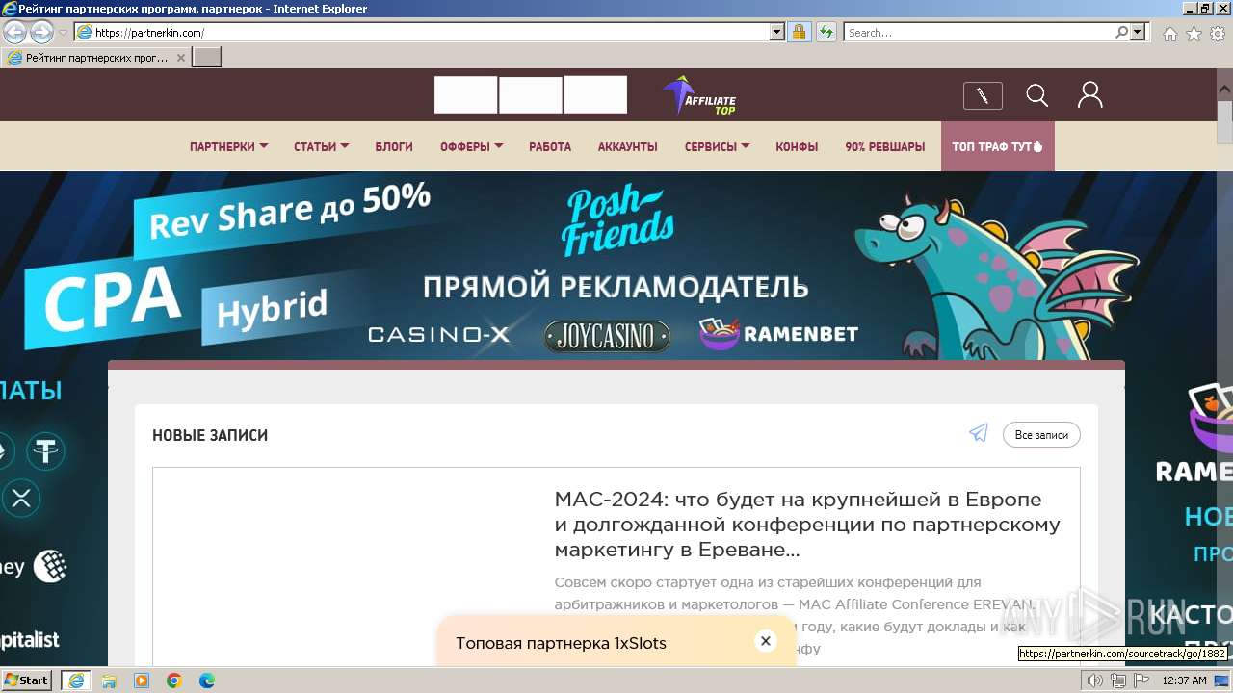Expand the ОФФЕРЫ menu

471,147
